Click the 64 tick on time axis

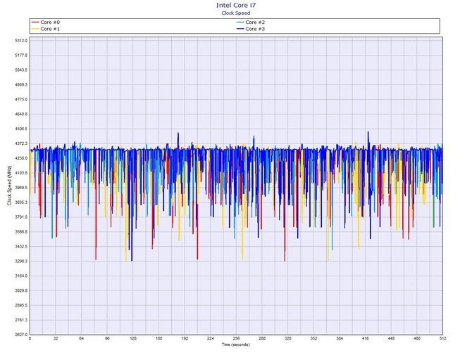[82, 338]
